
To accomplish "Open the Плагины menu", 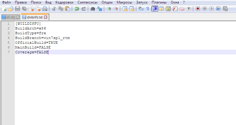I will click(x=159, y=2).
